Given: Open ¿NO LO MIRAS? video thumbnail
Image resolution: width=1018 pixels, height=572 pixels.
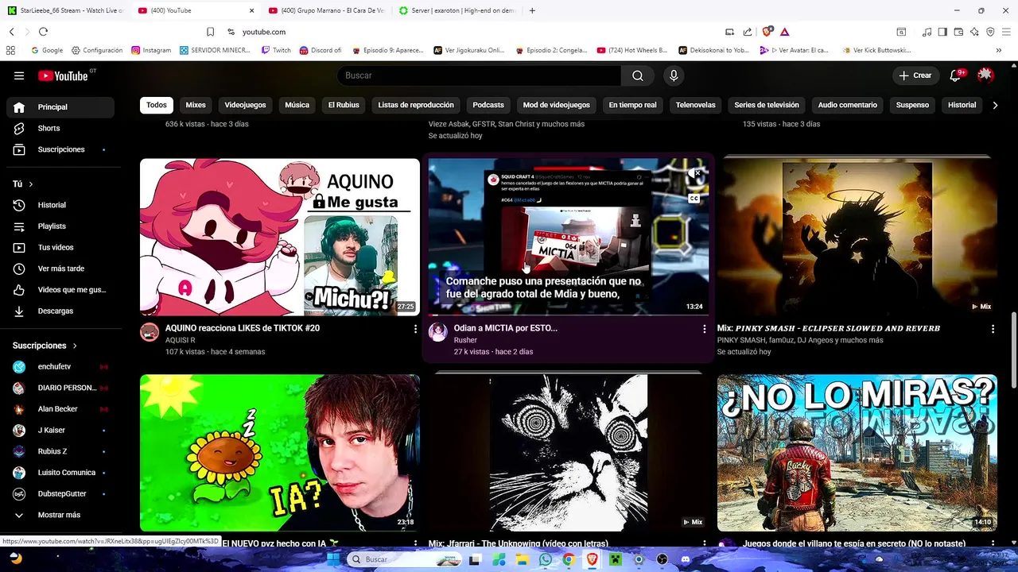Looking at the screenshot, I should coord(857,453).
